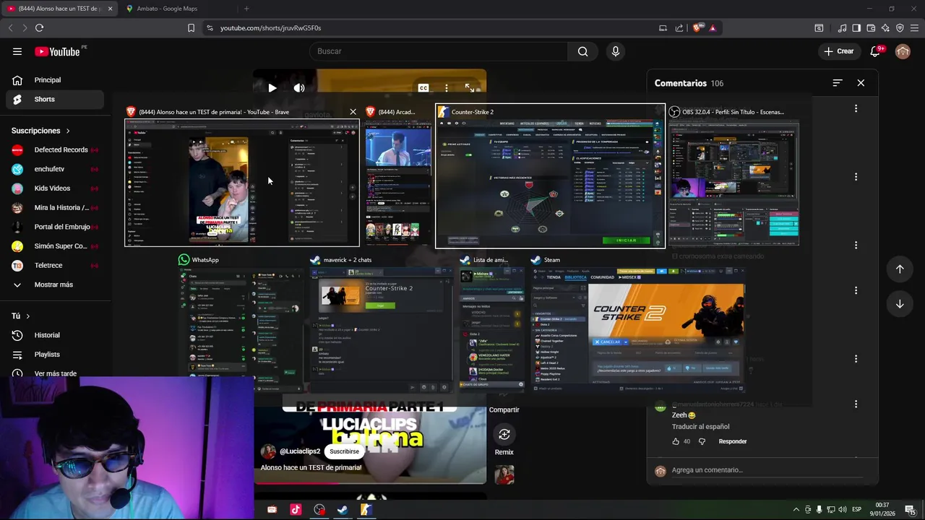The width and height of the screenshot is (925, 520).
Task: Open the tab search icon in the toolbar
Action: point(819,28)
